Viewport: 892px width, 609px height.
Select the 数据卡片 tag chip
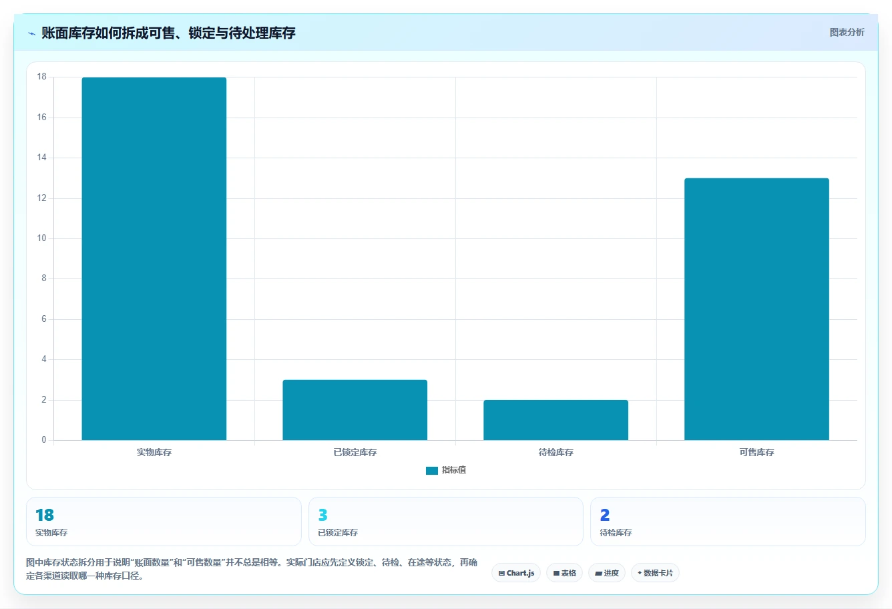coord(655,573)
